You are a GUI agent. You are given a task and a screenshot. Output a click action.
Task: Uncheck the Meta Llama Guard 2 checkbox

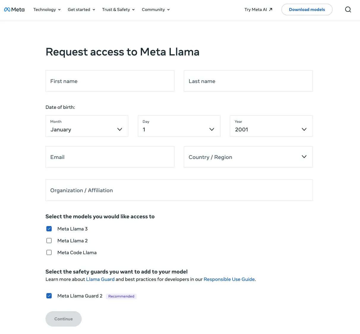[x=49, y=296]
